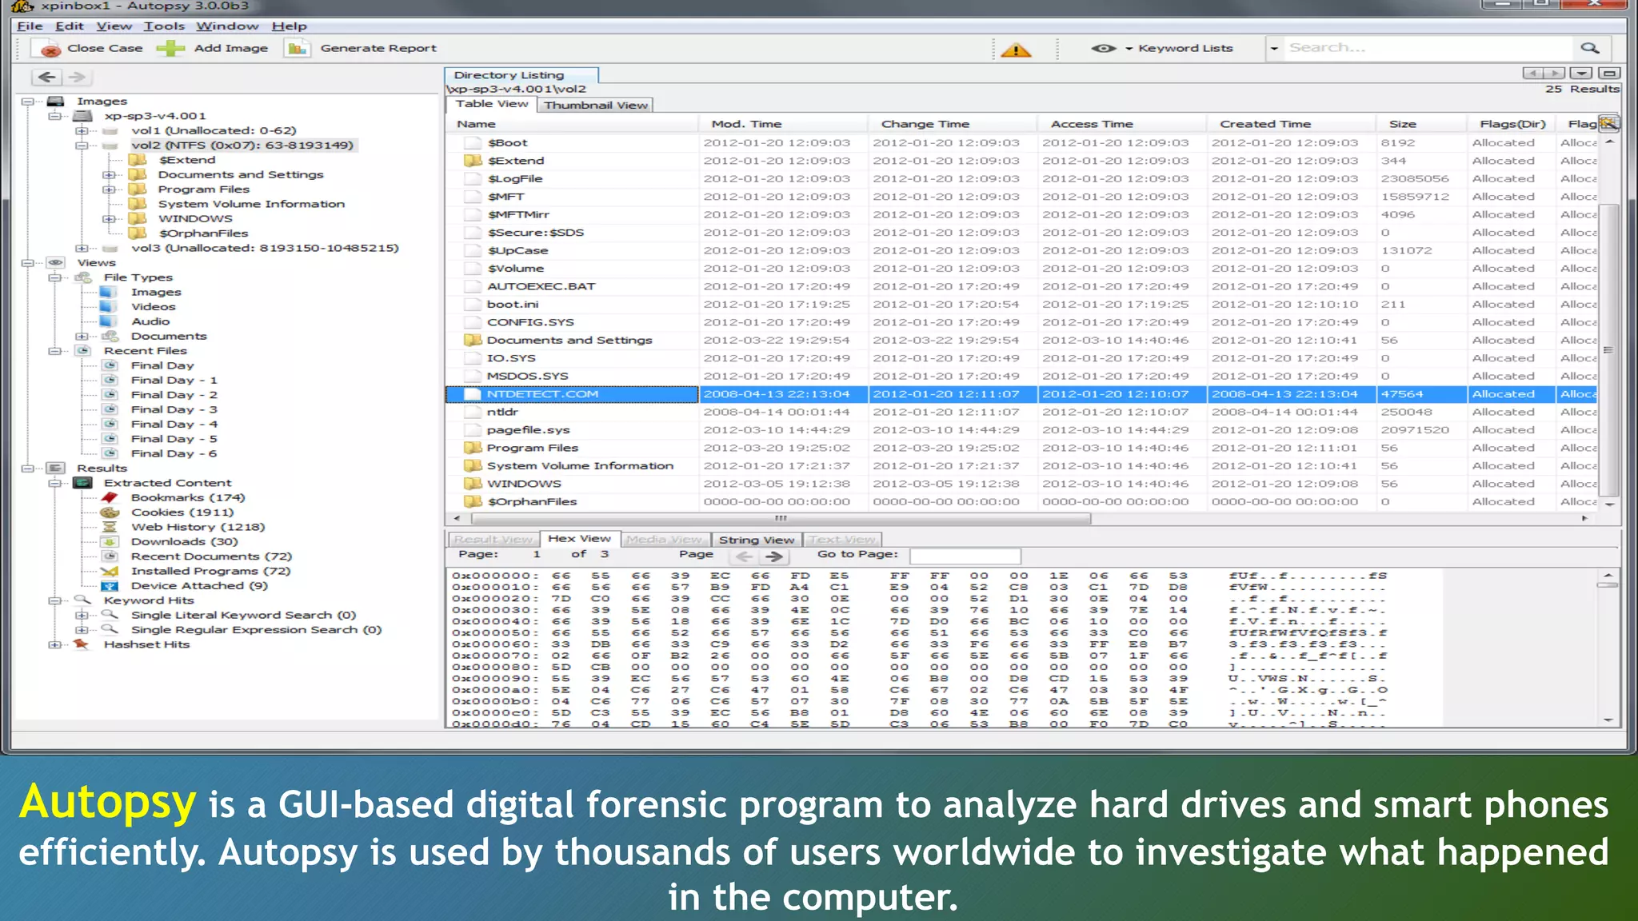
Task: Switch to the Thumbnail View tab
Action: tap(596, 105)
